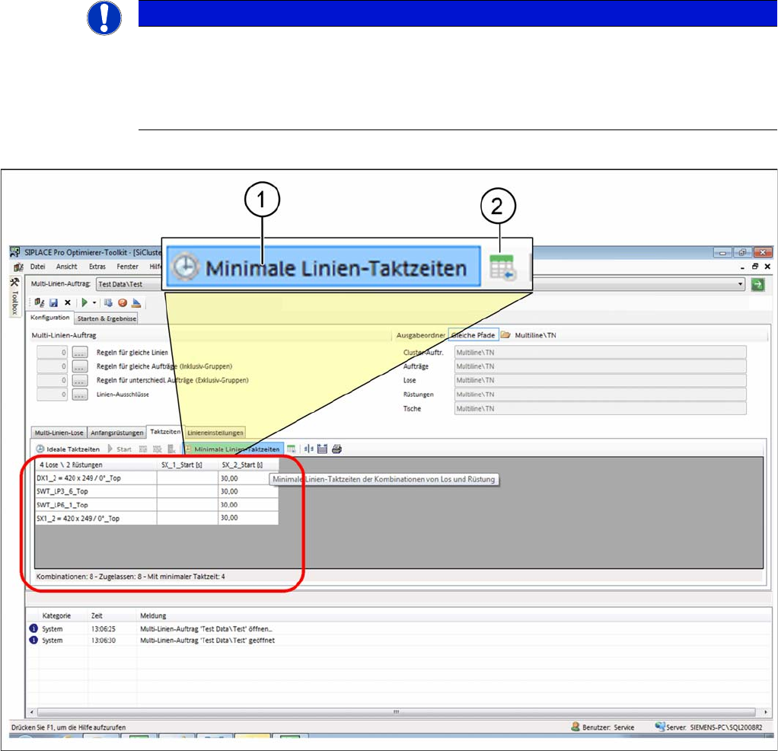This screenshot has width=778, height=751.
Task: Click ellipsis button for Regeln für gleiche Linien
Action: coord(79,353)
